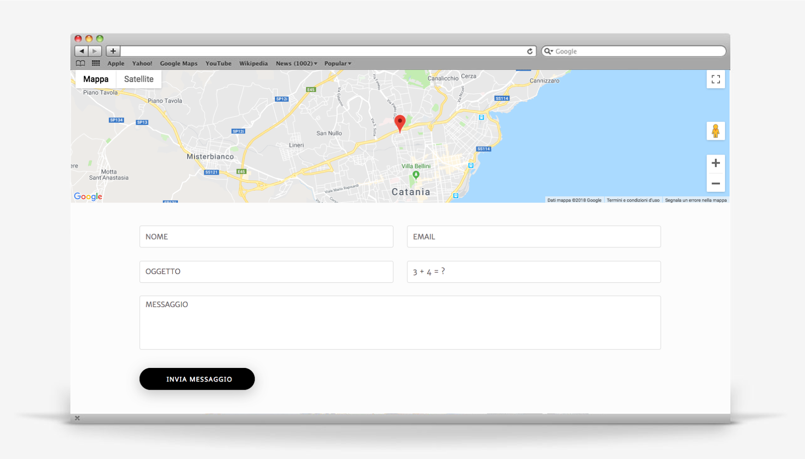The image size is (805, 459).
Task: Switch map to Mappa view
Action: click(96, 79)
